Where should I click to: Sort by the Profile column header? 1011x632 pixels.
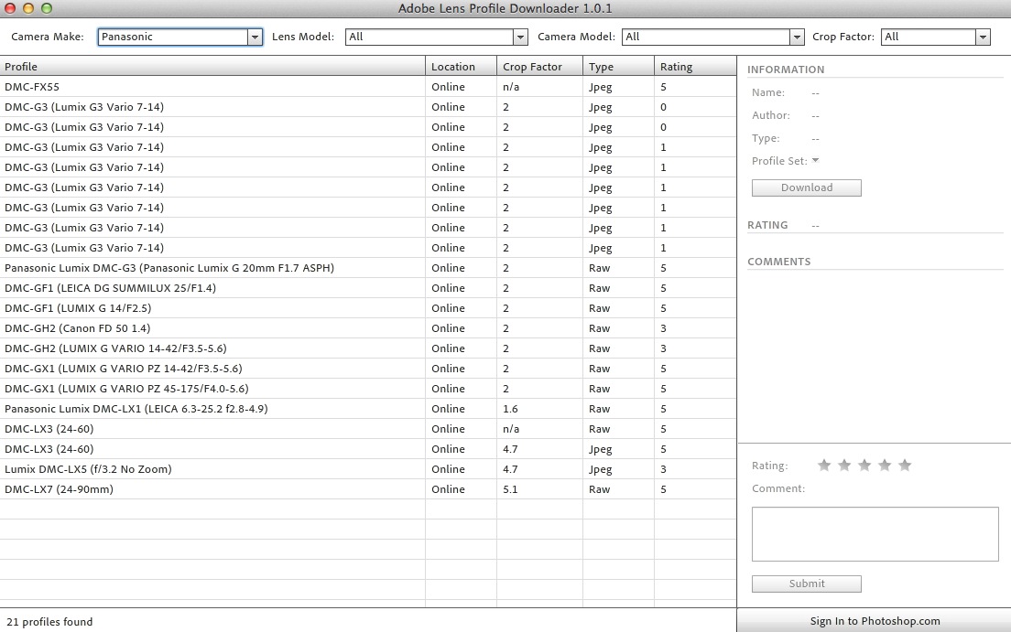[212, 67]
